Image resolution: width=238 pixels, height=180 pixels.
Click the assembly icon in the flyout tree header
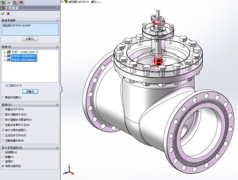(66, 2)
